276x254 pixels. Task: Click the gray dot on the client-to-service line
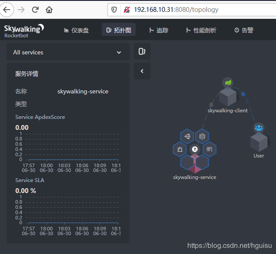(x=211, y=105)
